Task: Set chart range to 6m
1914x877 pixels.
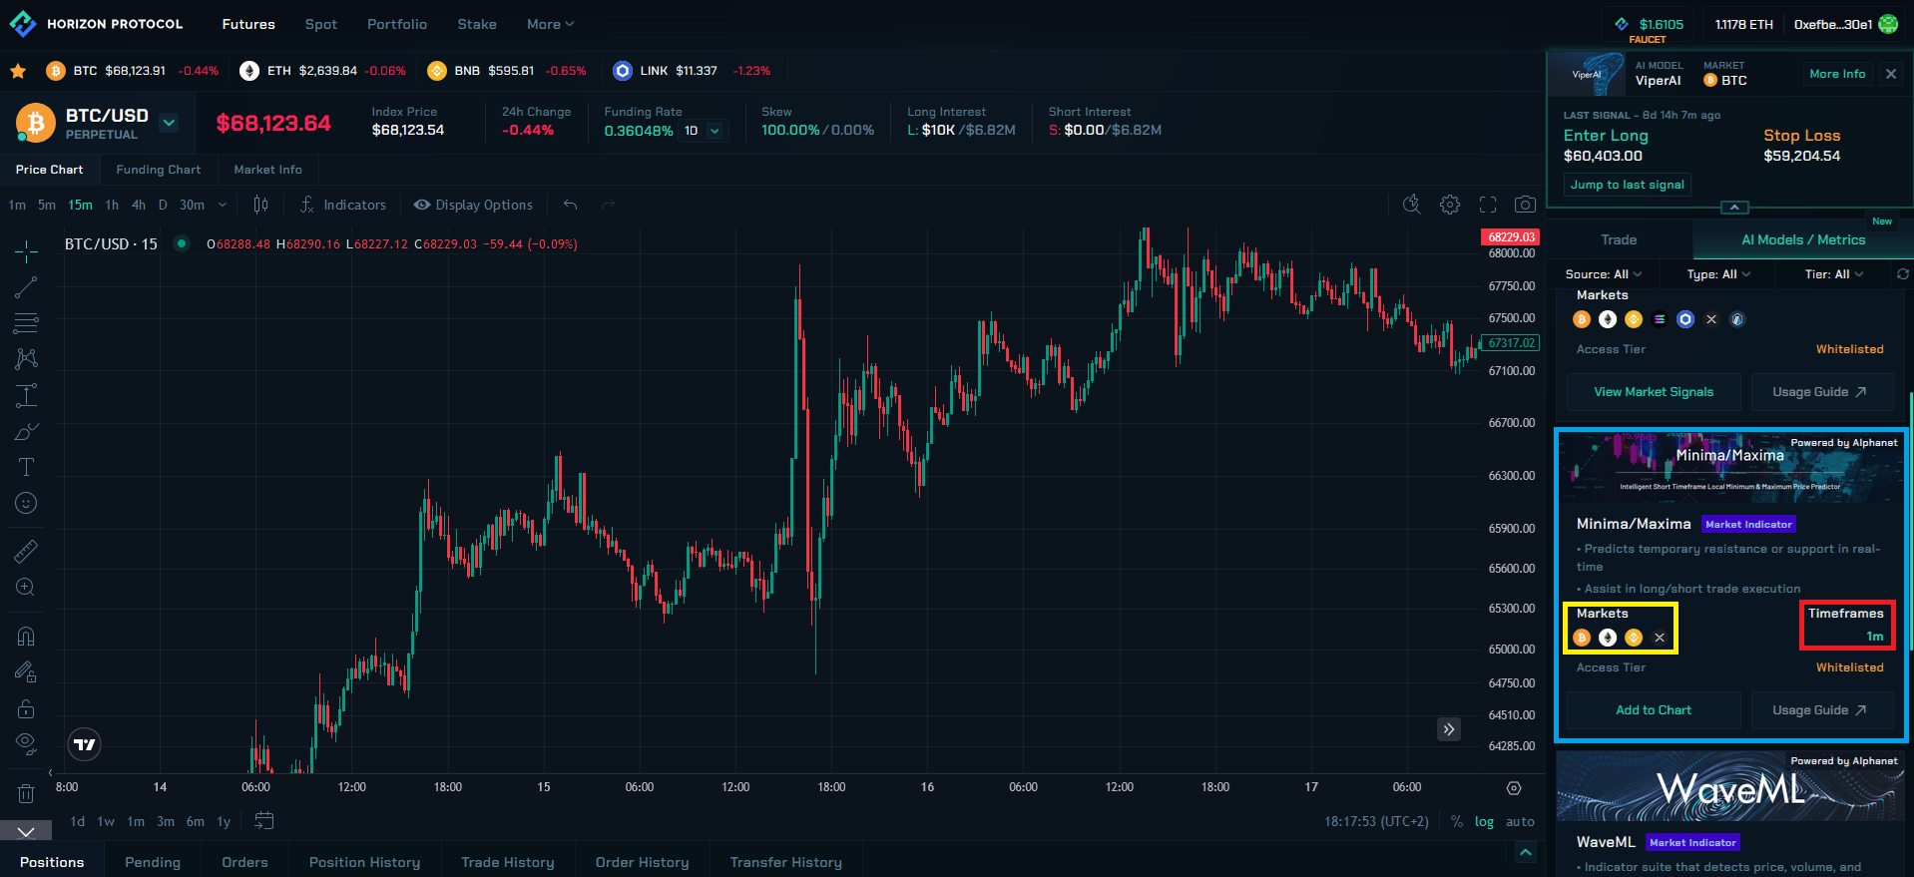Action: click(196, 821)
